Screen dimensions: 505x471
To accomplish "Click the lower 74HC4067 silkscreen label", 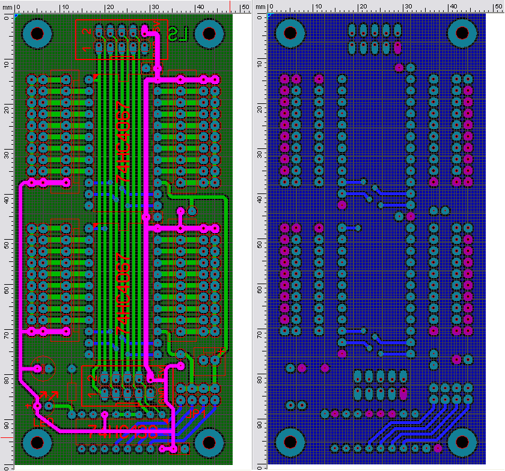I will coord(123,294).
